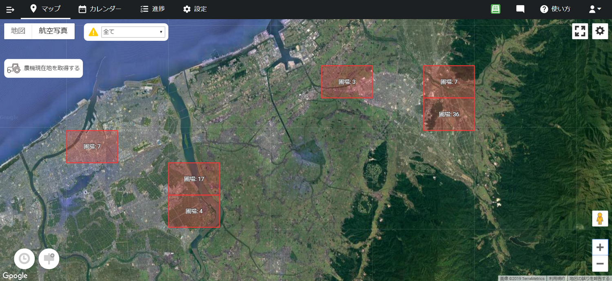Open the Google logo link
The height and width of the screenshot is (281, 612).
point(15,276)
